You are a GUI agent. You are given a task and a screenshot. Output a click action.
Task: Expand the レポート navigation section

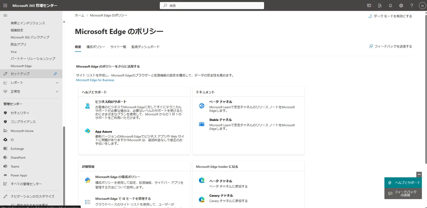point(31,83)
